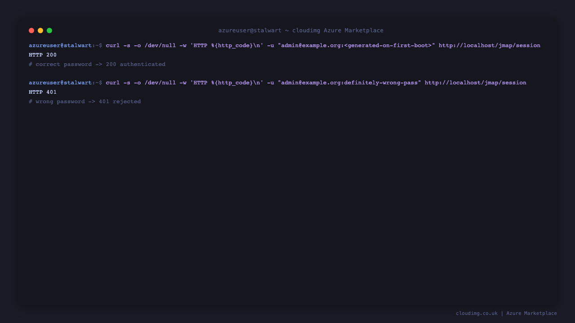Click the second 'azureuser@stalwart' prompt
Screen dimensions: 575x323
coord(60,83)
